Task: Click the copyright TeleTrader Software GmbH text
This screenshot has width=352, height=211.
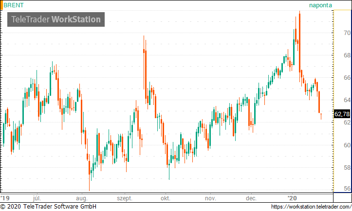Action: point(48,207)
